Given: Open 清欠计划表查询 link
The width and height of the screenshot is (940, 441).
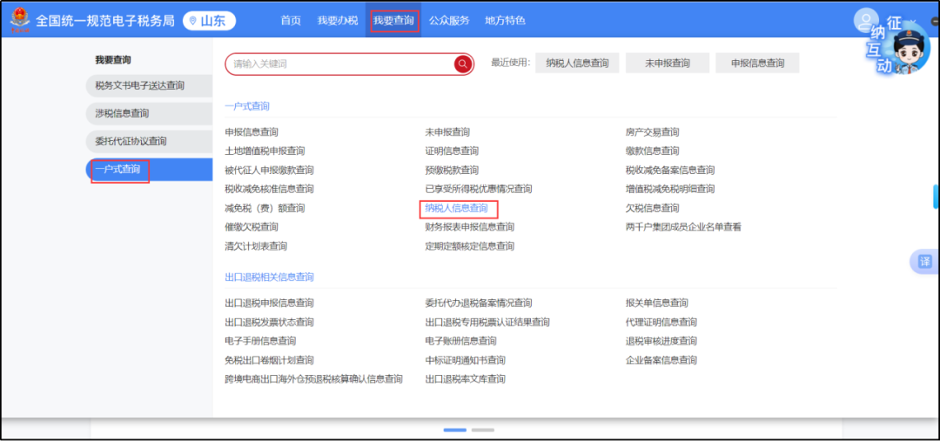Looking at the screenshot, I should [256, 246].
